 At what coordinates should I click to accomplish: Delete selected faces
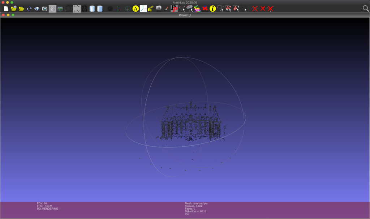263,9
